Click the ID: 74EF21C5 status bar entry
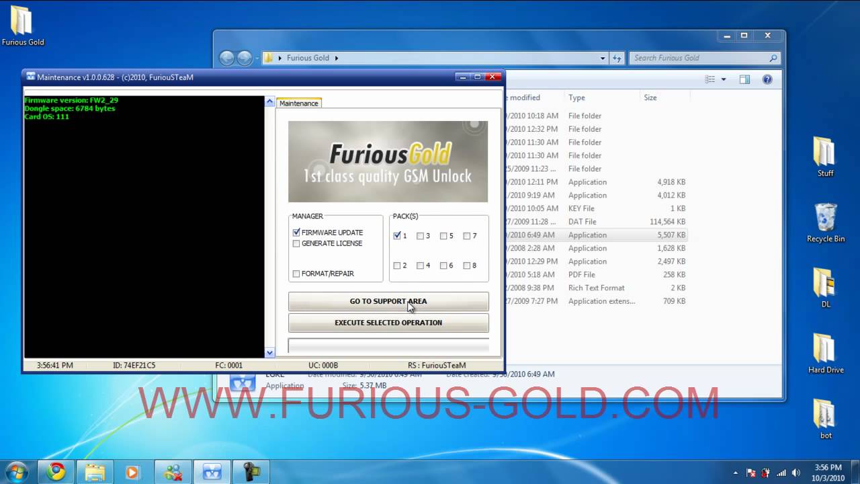860x484 pixels. point(134,366)
